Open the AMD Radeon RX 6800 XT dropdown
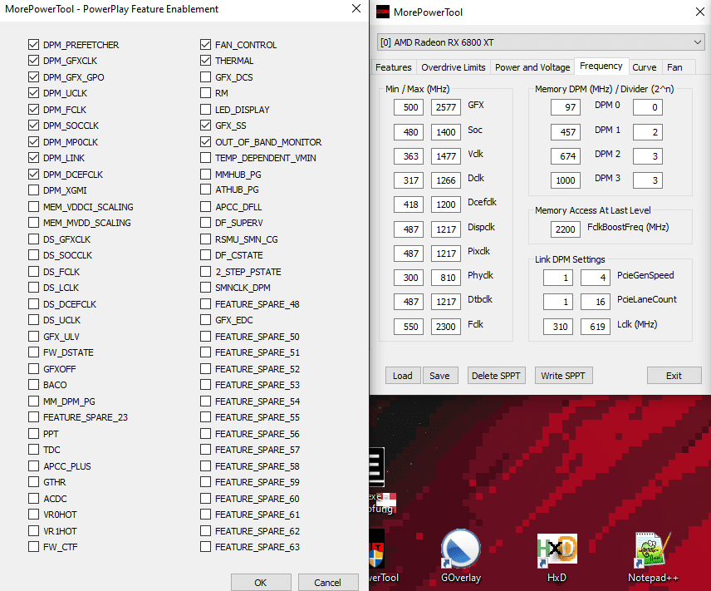This screenshot has height=591, width=711. coord(541,42)
